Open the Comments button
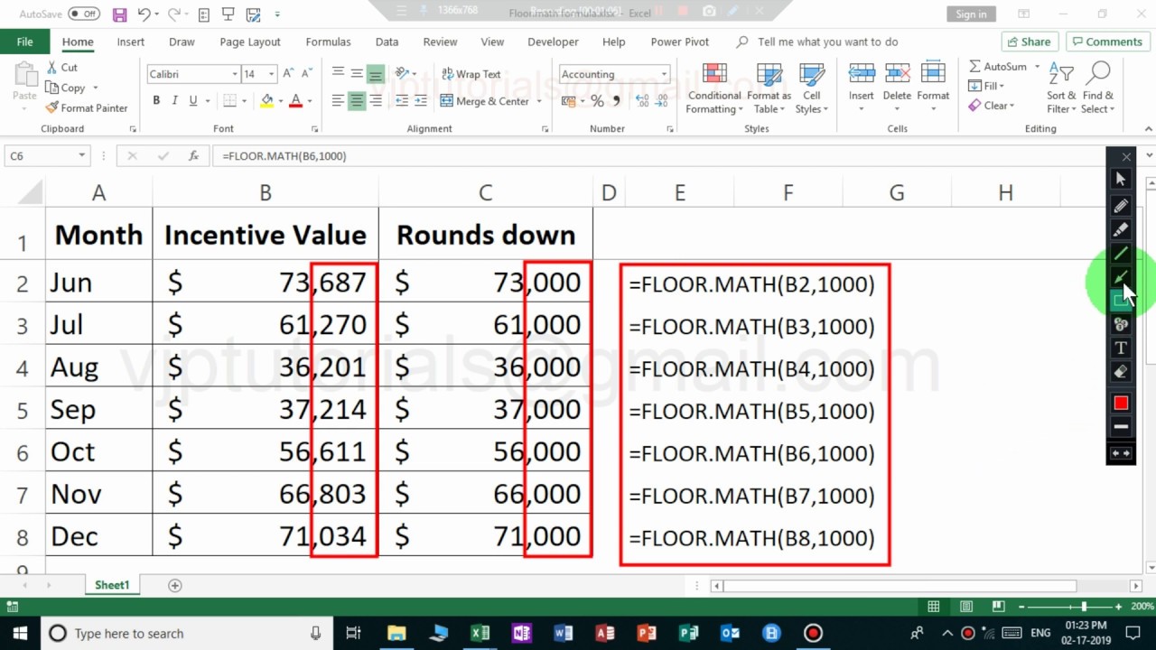This screenshot has height=650, width=1156. 1107,42
